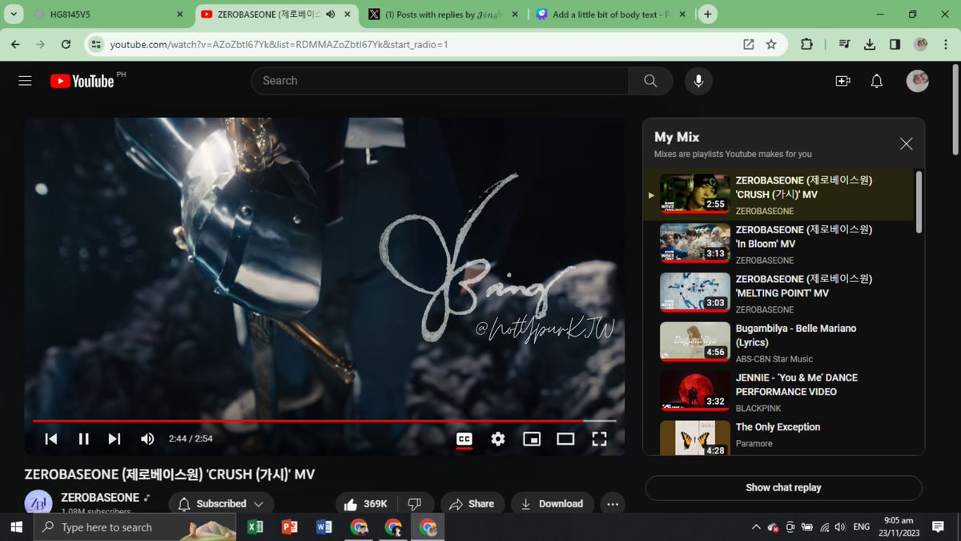
Task: Launch Word from the taskbar
Action: click(x=324, y=527)
